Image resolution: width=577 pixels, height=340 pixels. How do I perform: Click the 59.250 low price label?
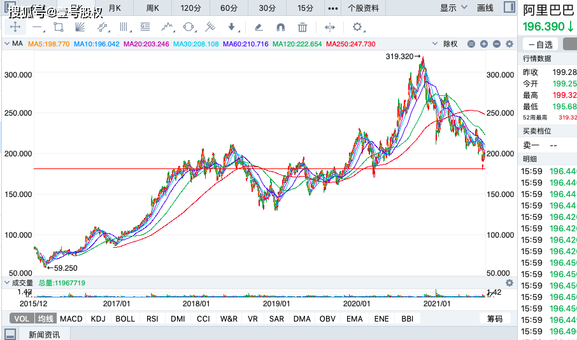point(66,268)
